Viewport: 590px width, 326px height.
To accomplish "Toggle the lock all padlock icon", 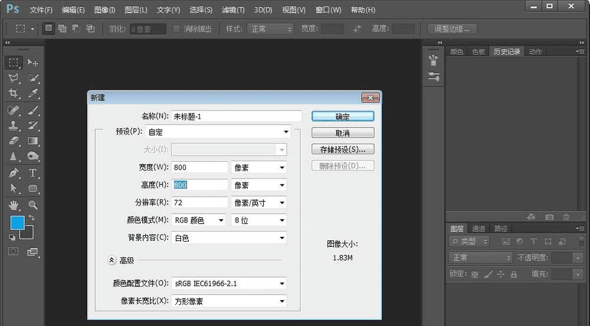I will coord(513,274).
